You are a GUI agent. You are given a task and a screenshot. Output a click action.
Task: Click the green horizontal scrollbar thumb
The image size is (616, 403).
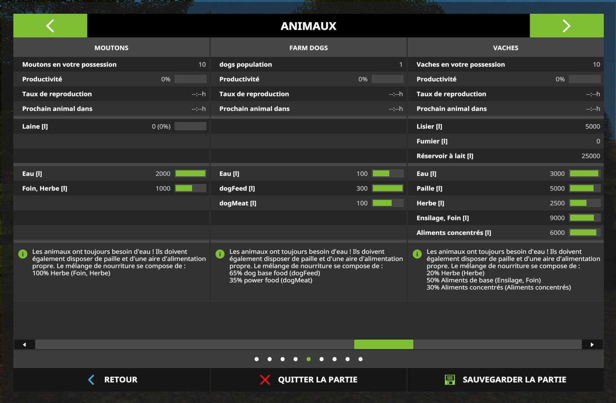pos(383,344)
